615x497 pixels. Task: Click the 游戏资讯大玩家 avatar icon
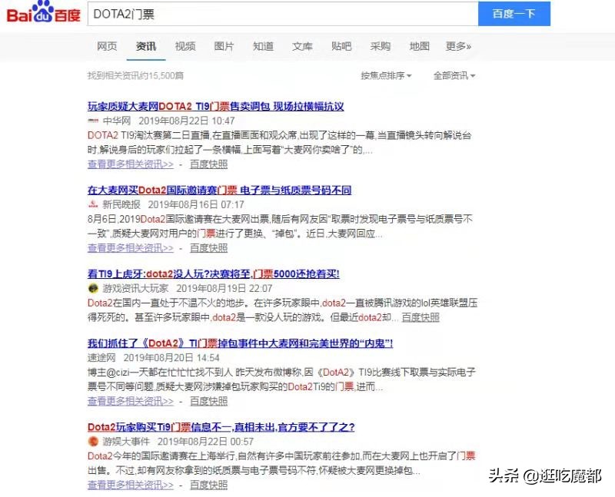(93, 288)
